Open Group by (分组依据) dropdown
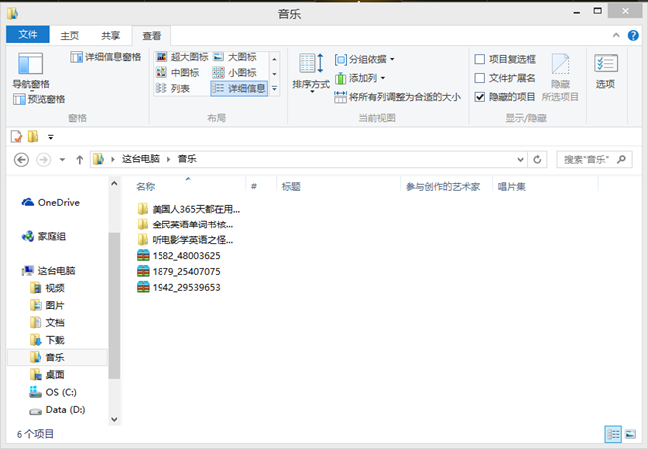Screen dimensions: 648x449 pos(364,59)
